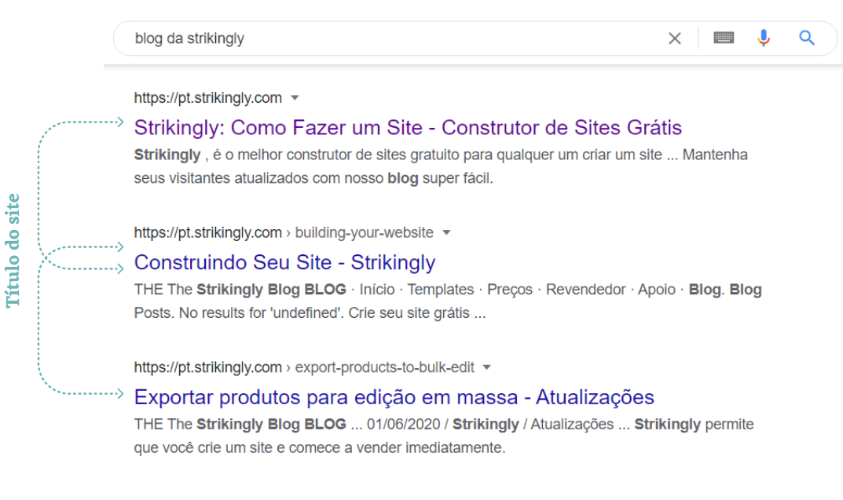Viewport: 843px width, 500px height.
Task: Click the vertical 'Título do site' label
Action: click(x=13, y=251)
